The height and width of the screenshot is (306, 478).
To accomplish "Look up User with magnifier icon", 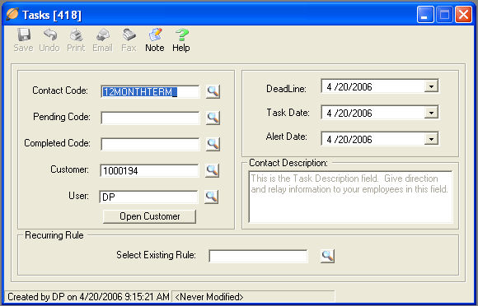I will [212, 197].
